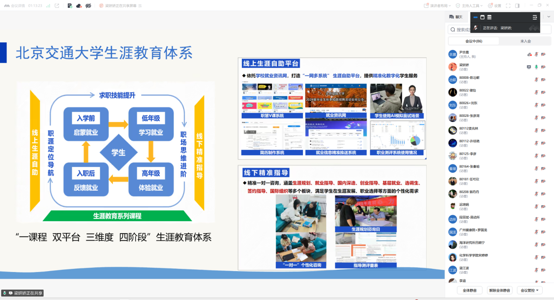Toggle 梁妍娇's camera icon
The height and width of the screenshot is (300, 554).
544,67
